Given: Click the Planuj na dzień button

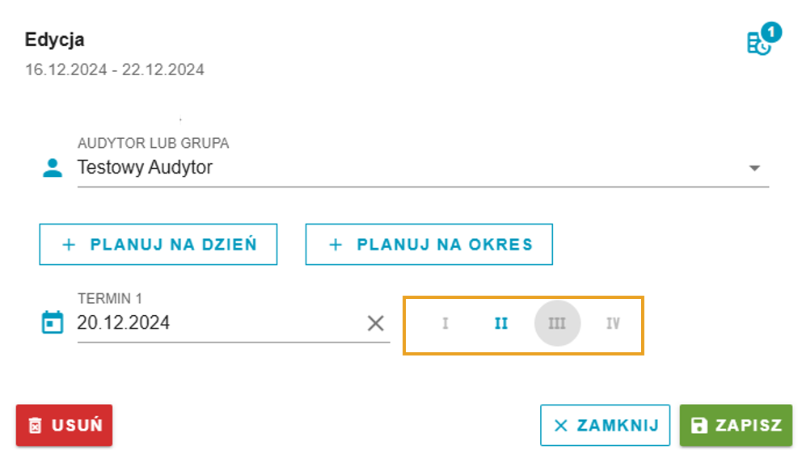Looking at the screenshot, I should [x=158, y=245].
